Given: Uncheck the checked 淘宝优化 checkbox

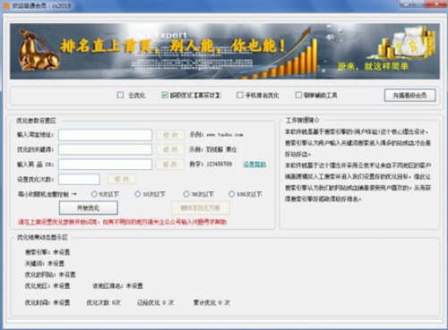Looking at the screenshot, I should pos(165,95).
